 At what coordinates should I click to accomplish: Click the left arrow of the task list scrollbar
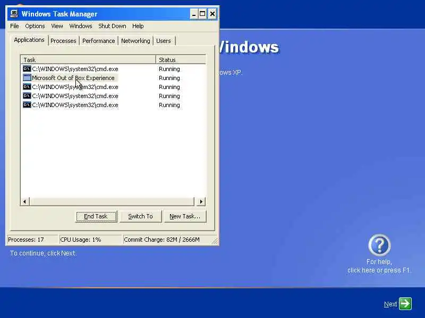pyautogui.click(x=24, y=201)
